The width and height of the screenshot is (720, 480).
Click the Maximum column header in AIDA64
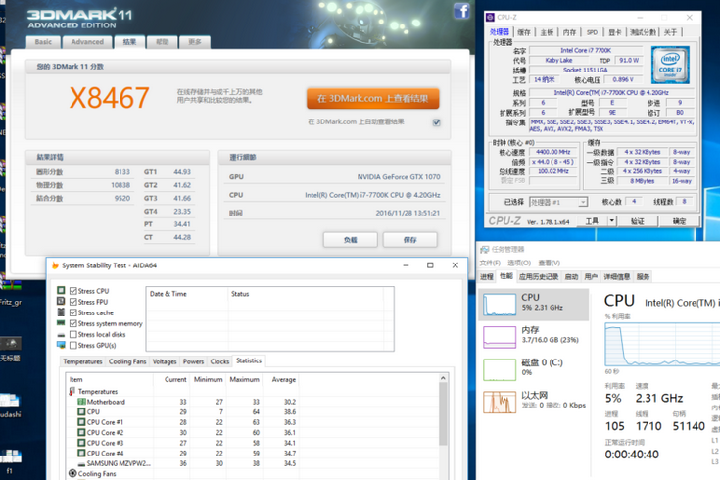point(244,379)
